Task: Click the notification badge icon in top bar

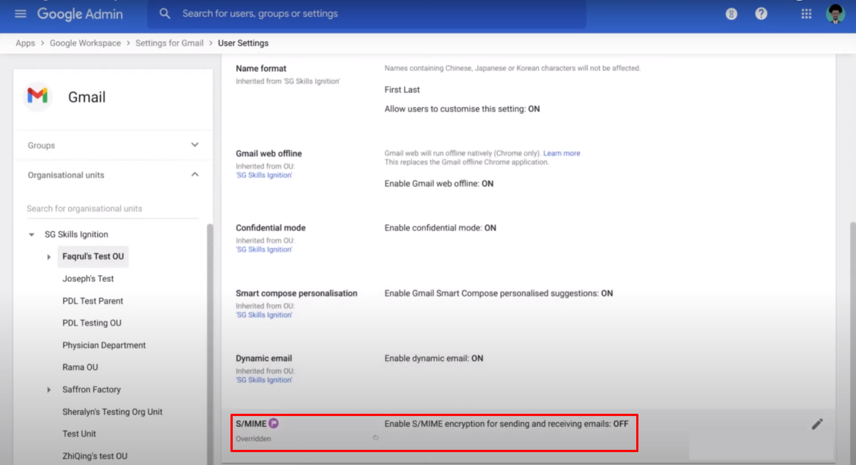Action: click(731, 14)
